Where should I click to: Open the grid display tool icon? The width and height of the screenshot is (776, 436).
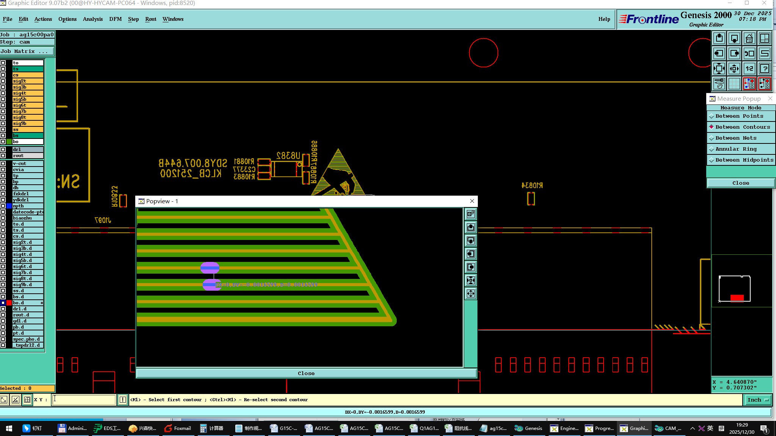(734, 84)
